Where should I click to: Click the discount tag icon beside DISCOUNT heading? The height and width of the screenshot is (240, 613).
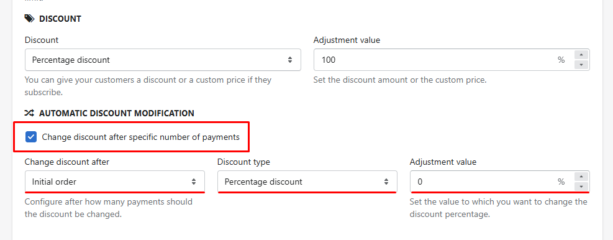(x=29, y=19)
